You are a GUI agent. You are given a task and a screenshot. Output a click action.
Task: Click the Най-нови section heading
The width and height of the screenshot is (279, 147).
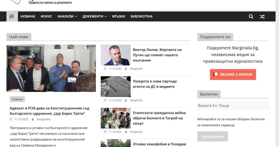tap(19, 37)
